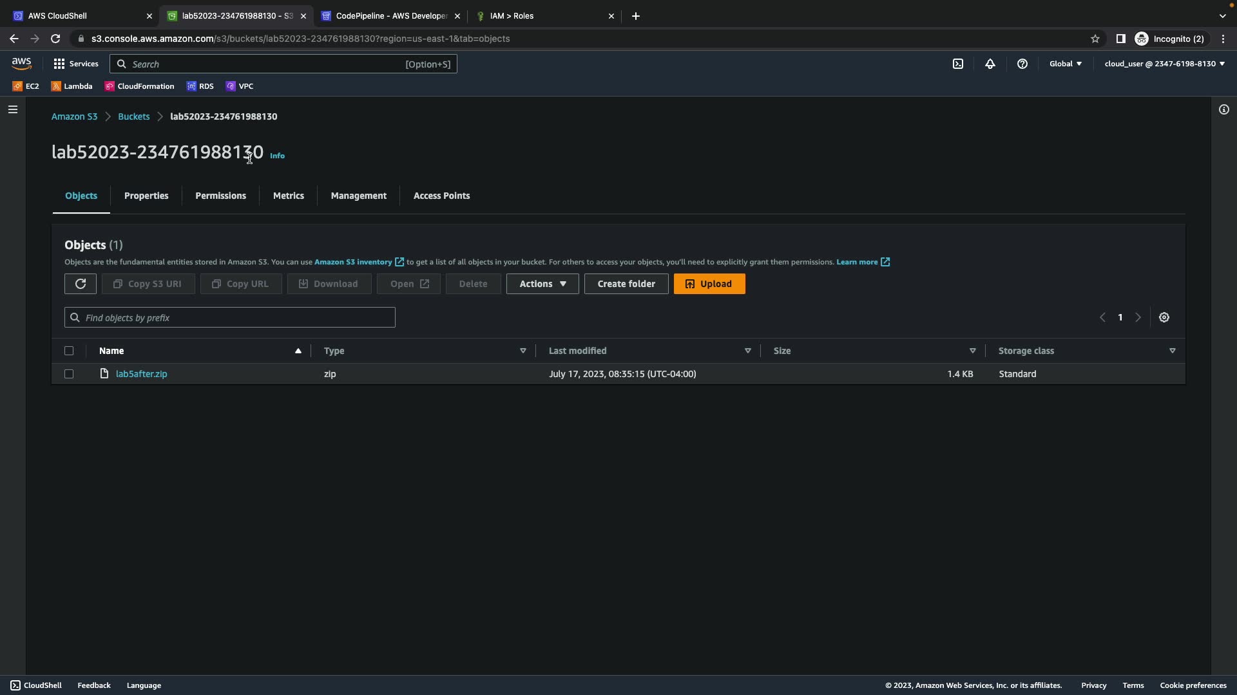Screen dimensions: 1237x695
Task: Open the cloud_user account dropdown
Action: [1164, 64]
